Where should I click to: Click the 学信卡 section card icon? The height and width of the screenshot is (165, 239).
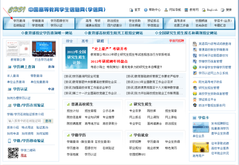coord(195,118)
